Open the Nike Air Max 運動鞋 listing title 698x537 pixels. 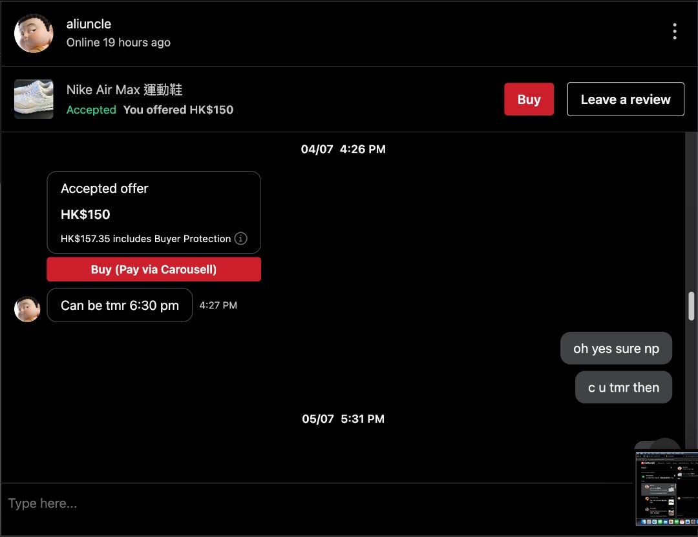124,90
